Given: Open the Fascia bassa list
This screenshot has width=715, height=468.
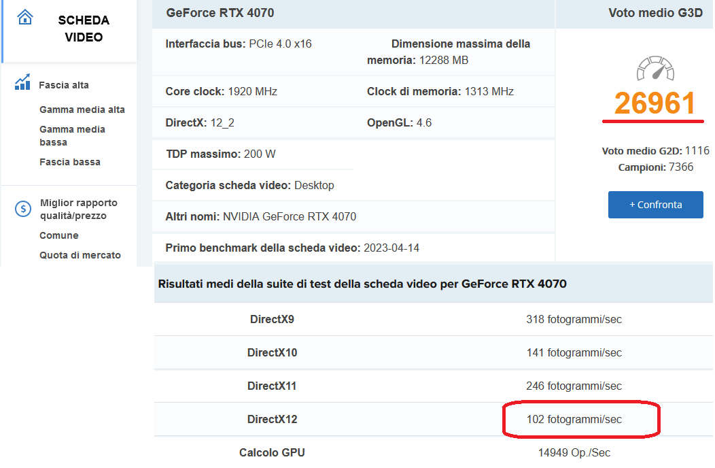Looking at the screenshot, I should click(x=70, y=162).
